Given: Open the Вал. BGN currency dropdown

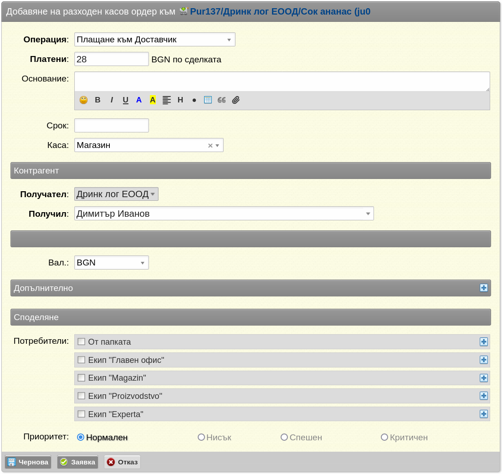Looking at the screenshot, I should 112,262.
